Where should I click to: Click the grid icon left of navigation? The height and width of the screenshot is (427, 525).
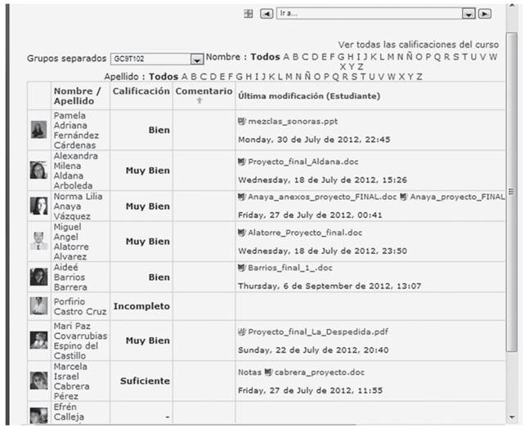(x=249, y=14)
